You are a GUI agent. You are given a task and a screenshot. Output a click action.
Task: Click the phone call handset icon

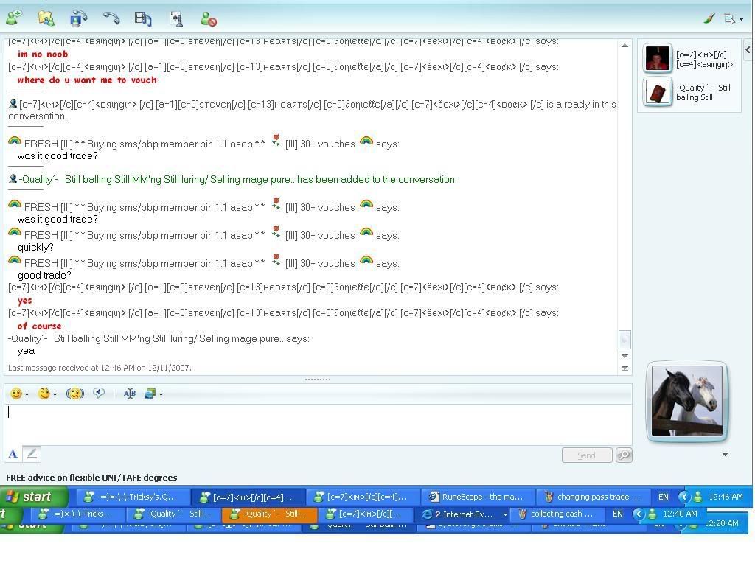(111, 18)
